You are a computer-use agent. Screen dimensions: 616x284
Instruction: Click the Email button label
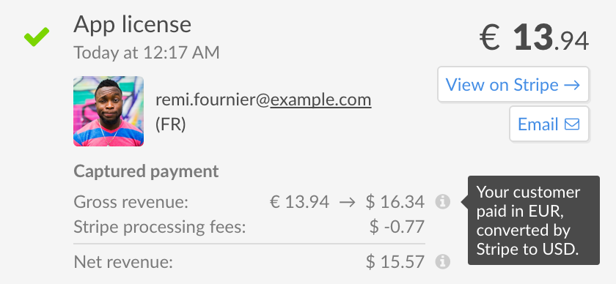tap(538, 124)
